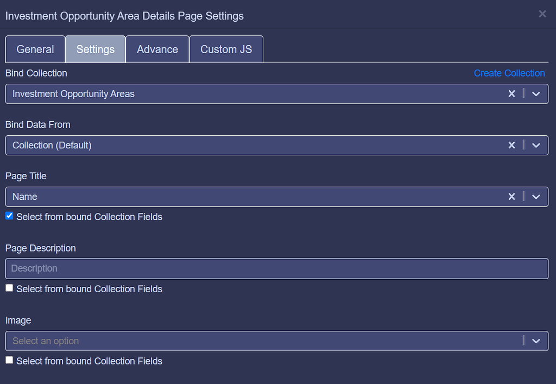Click the Create Collection link
556x384 pixels.
click(x=509, y=73)
